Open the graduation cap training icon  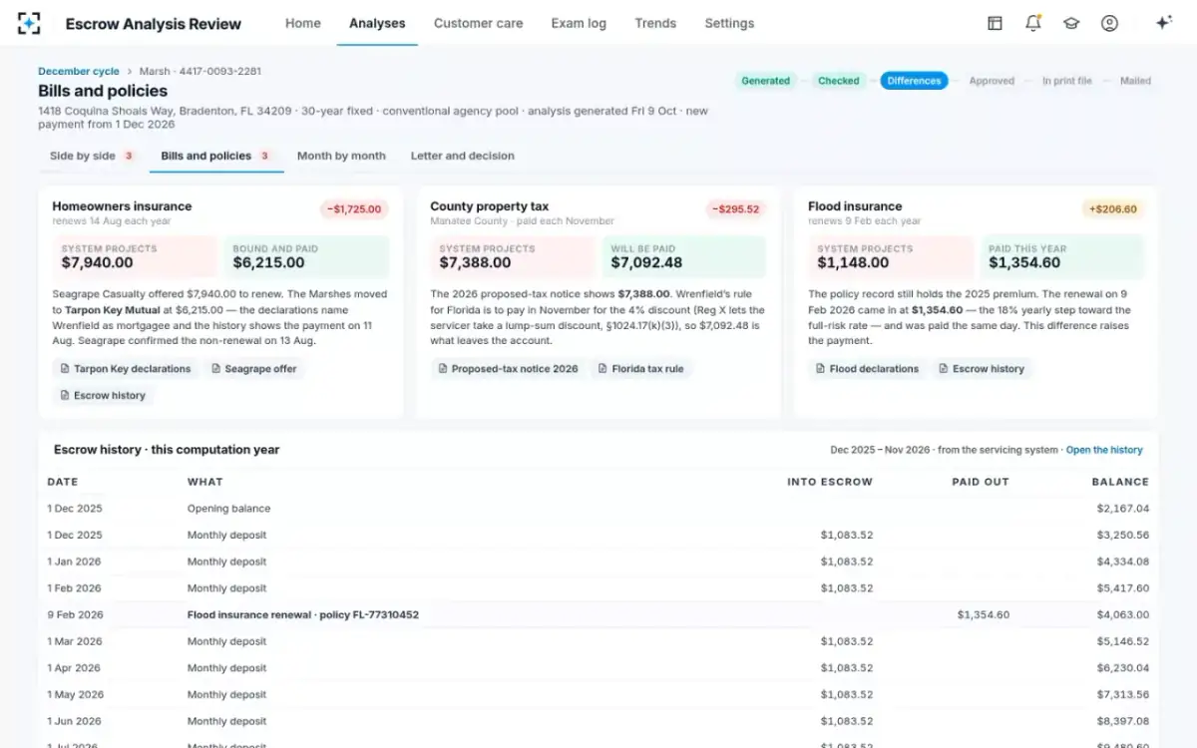click(x=1071, y=23)
